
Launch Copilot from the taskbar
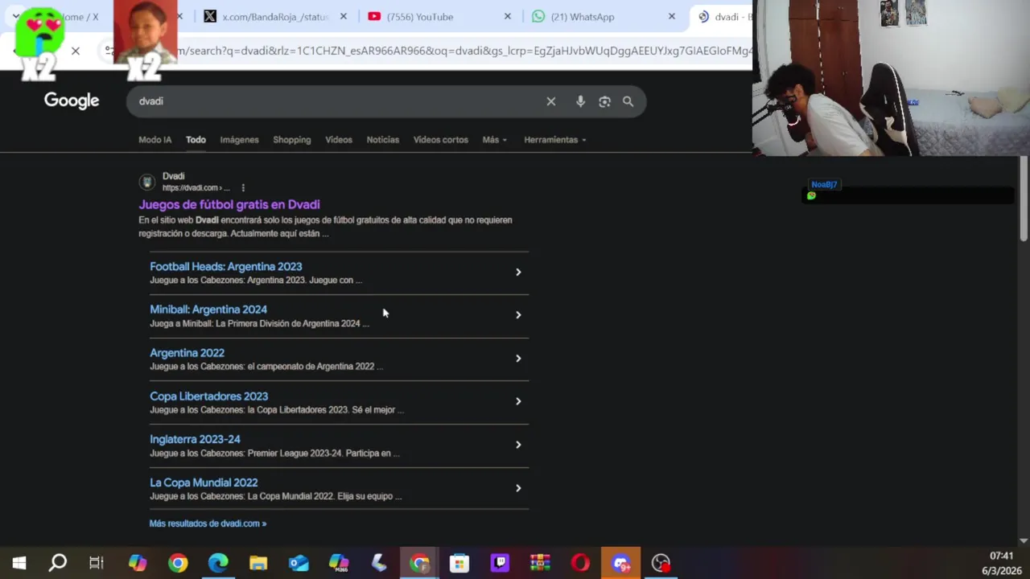[x=138, y=563]
